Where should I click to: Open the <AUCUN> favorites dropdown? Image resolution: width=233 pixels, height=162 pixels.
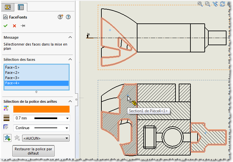click(67, 139)
